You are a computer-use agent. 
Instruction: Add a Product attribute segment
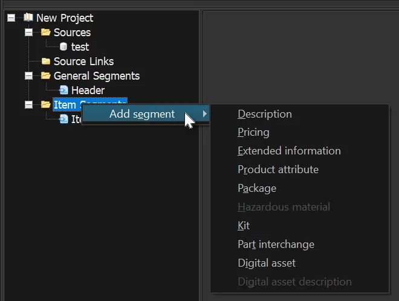point(299,170)
